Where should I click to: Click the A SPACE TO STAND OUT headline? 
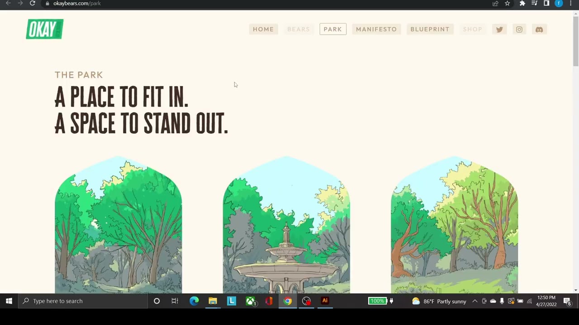tap(141, 123)
